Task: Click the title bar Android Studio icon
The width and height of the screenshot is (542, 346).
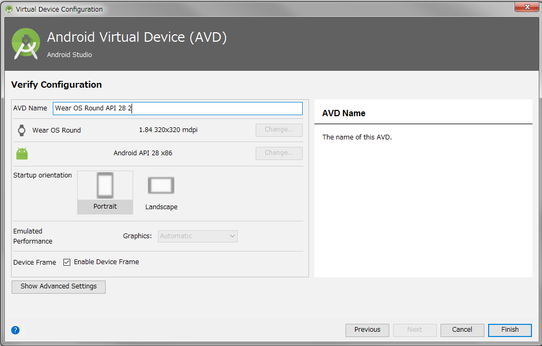Action: (x=9, y=9)
